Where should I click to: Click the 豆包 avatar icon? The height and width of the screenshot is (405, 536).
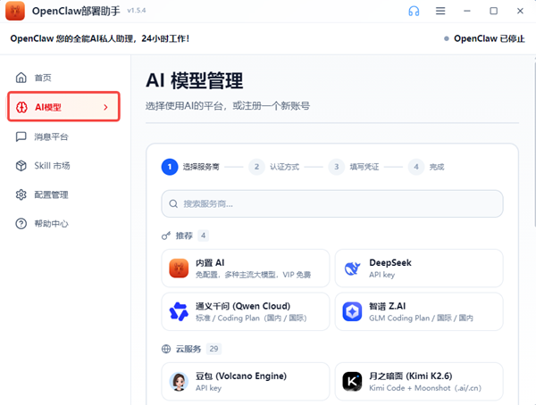pos(179,382)
